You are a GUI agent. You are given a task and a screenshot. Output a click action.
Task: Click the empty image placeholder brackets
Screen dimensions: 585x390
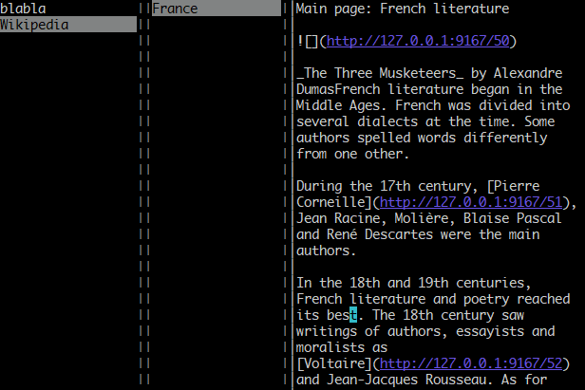[311, 41]
